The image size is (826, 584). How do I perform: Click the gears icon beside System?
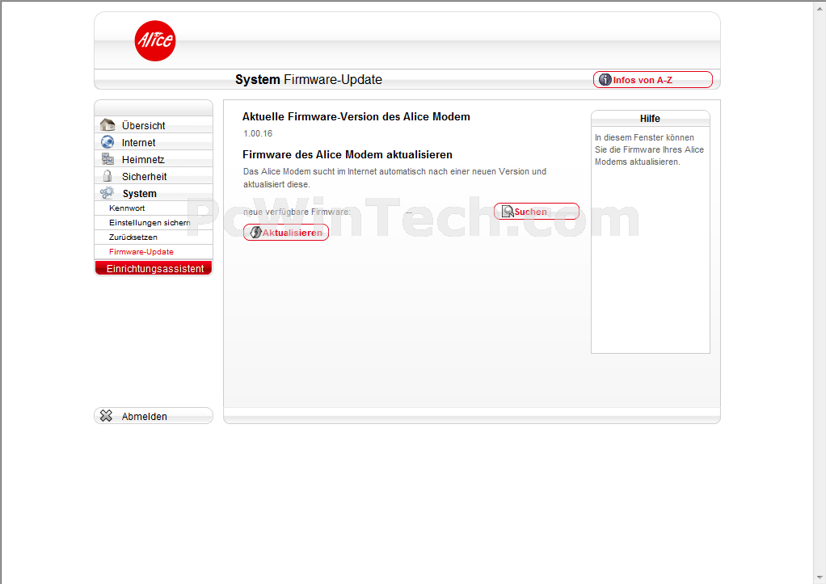(x=107, y=193)
